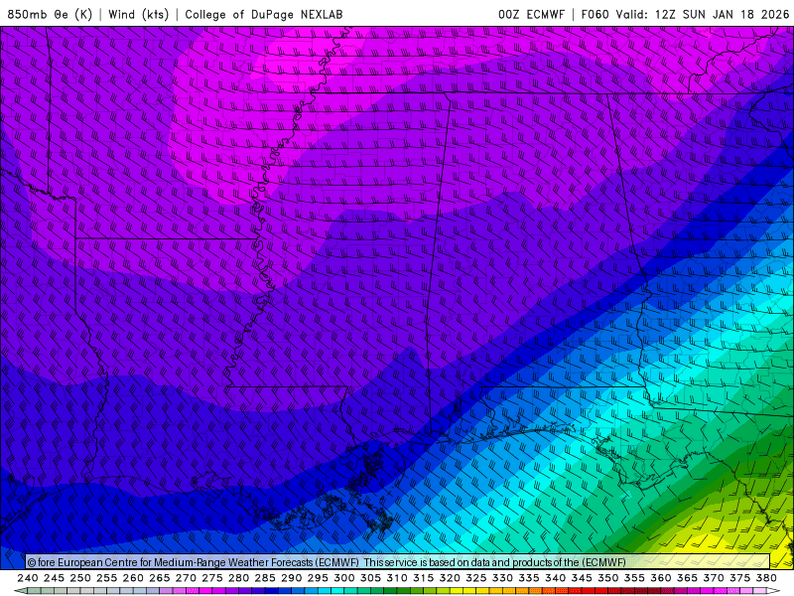Image resolution: width=794 pixels, height=596 pixels.
Task: Click the 'Wind (kts)' header label
Action: tap(138, 14)
